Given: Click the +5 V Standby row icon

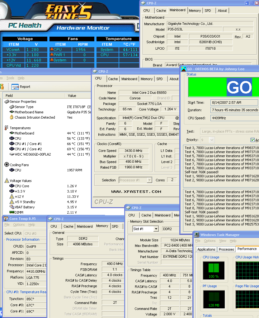Looking at the screenshot, I should tap(12, 202).
